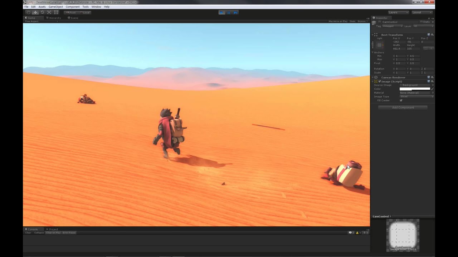Viewport: 458px width, 257px height.
Task: Open the File menu
Action: coord(26,7)
